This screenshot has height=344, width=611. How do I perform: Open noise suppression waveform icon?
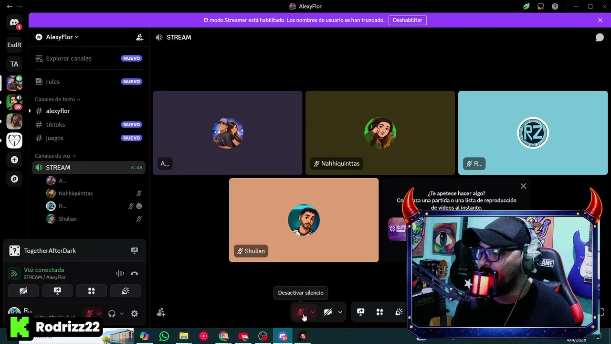pyautogui.click(x=120, y=273)
